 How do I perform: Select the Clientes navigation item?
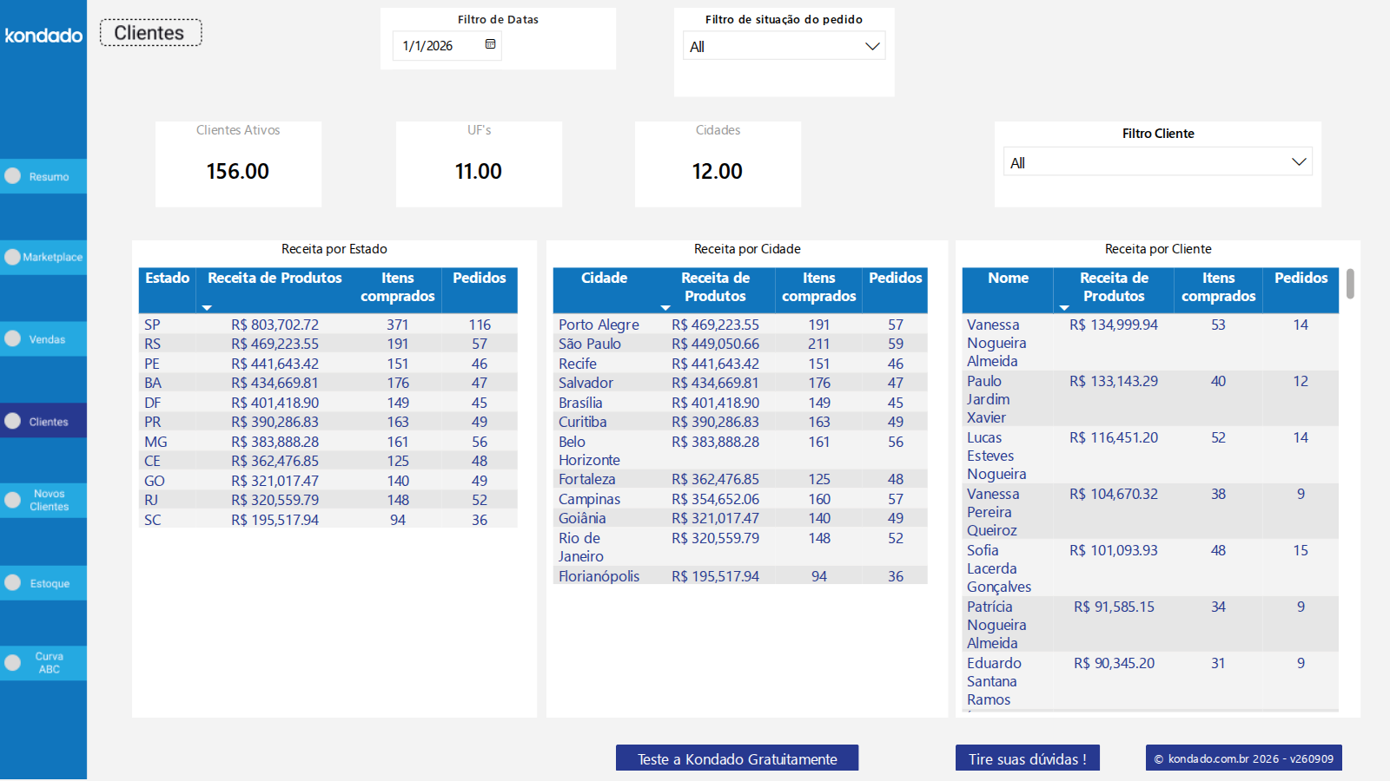pos(43,421)
